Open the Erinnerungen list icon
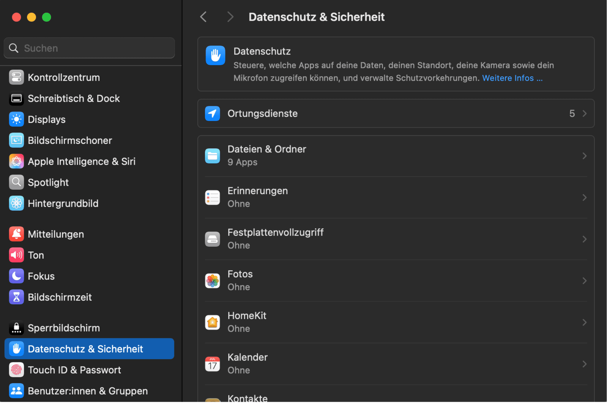Screen dimensions: 607x403 (x=212, y=197)
